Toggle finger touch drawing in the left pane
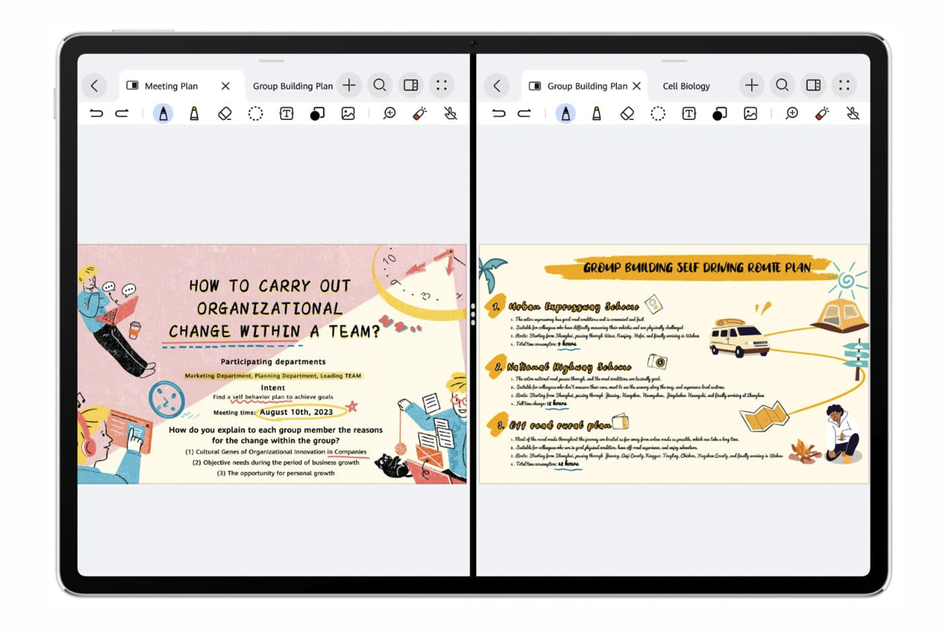947x633 pixels. pyautogui.click(x=451, y=114)
